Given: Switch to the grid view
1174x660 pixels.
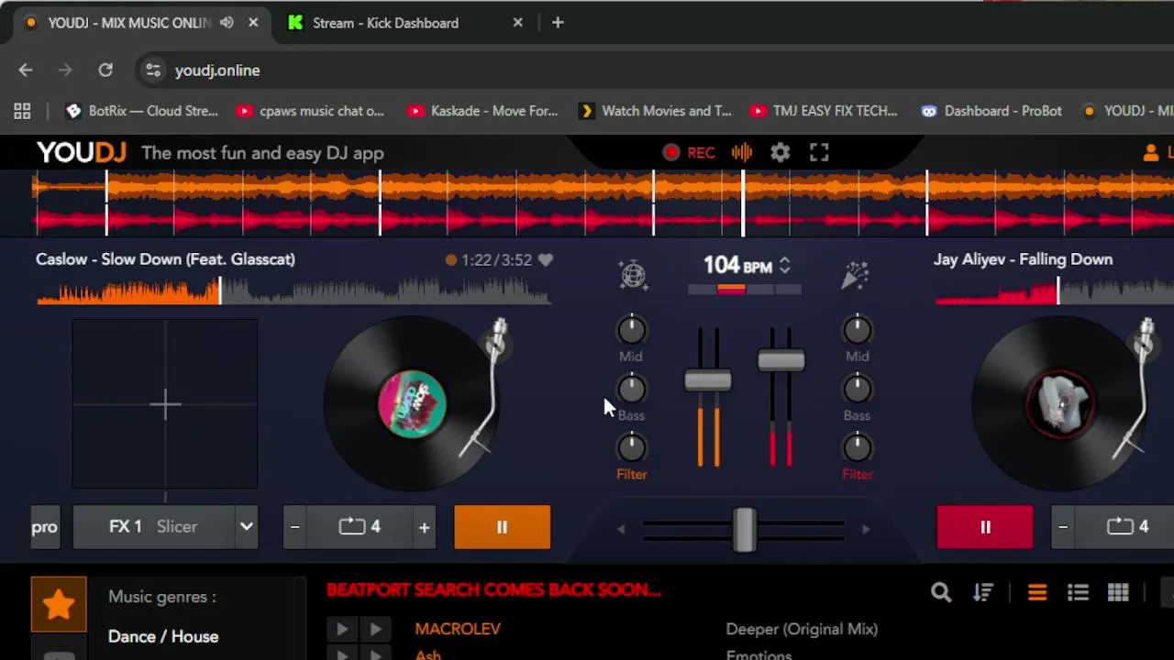Looking at the screenshot, I should (1118, 593).
